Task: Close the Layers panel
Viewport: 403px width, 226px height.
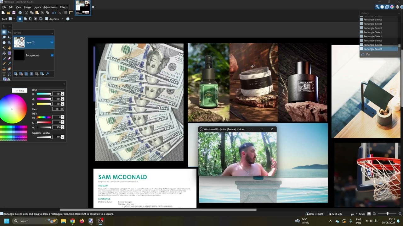Action: point(52,33)
